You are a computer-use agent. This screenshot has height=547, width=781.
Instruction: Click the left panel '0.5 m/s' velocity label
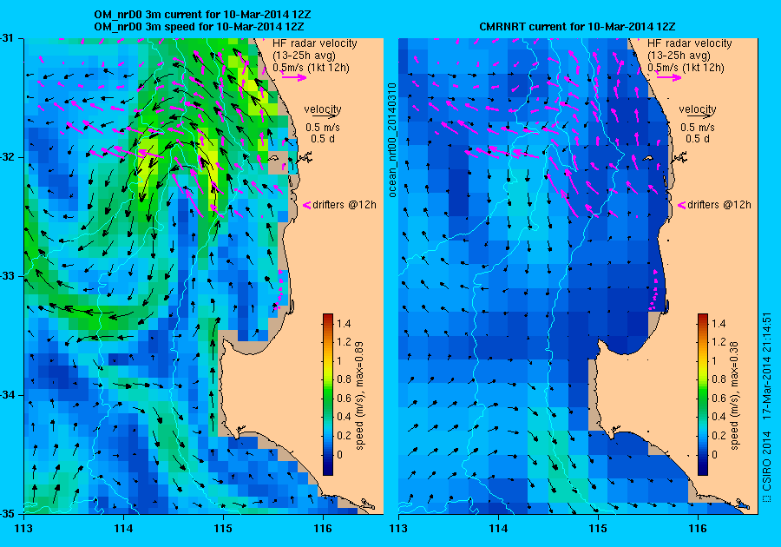(323, 128)
